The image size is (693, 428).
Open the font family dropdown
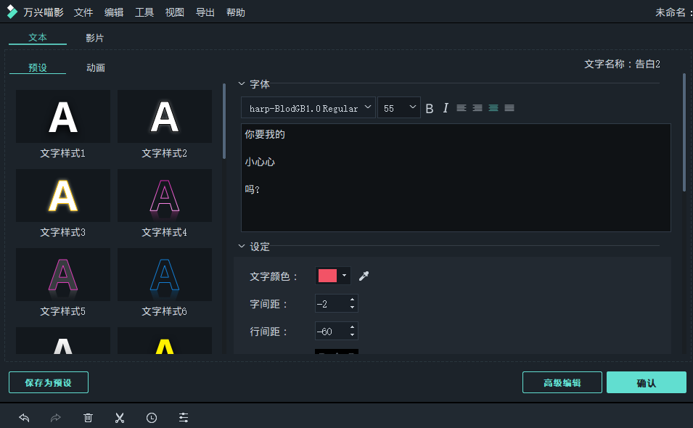[x=307, y=107]
